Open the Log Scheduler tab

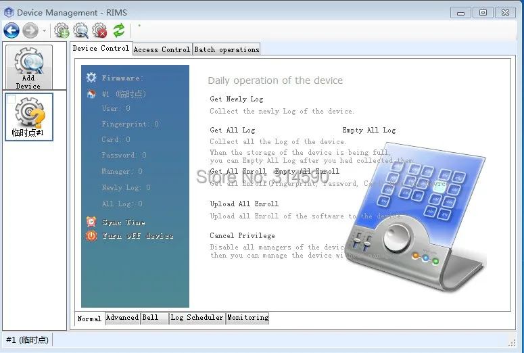[197, 318]
